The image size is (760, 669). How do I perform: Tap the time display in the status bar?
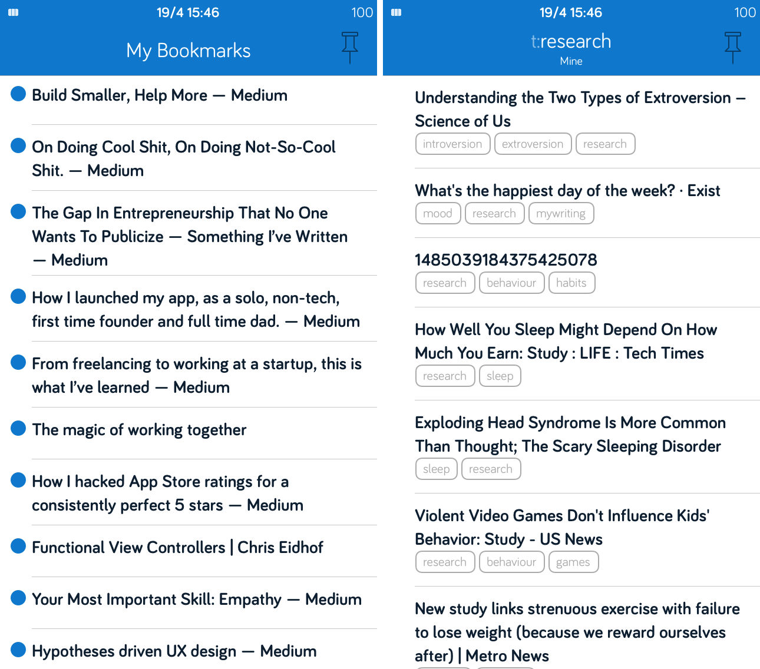pyautogui.click(x=188, y=12)
